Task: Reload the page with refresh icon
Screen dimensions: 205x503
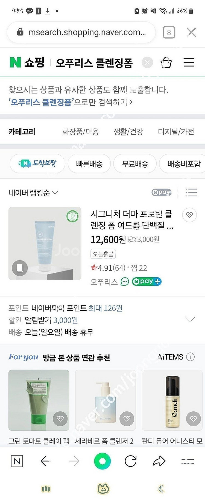Action: pyautogui.click(x=130, y=461)
